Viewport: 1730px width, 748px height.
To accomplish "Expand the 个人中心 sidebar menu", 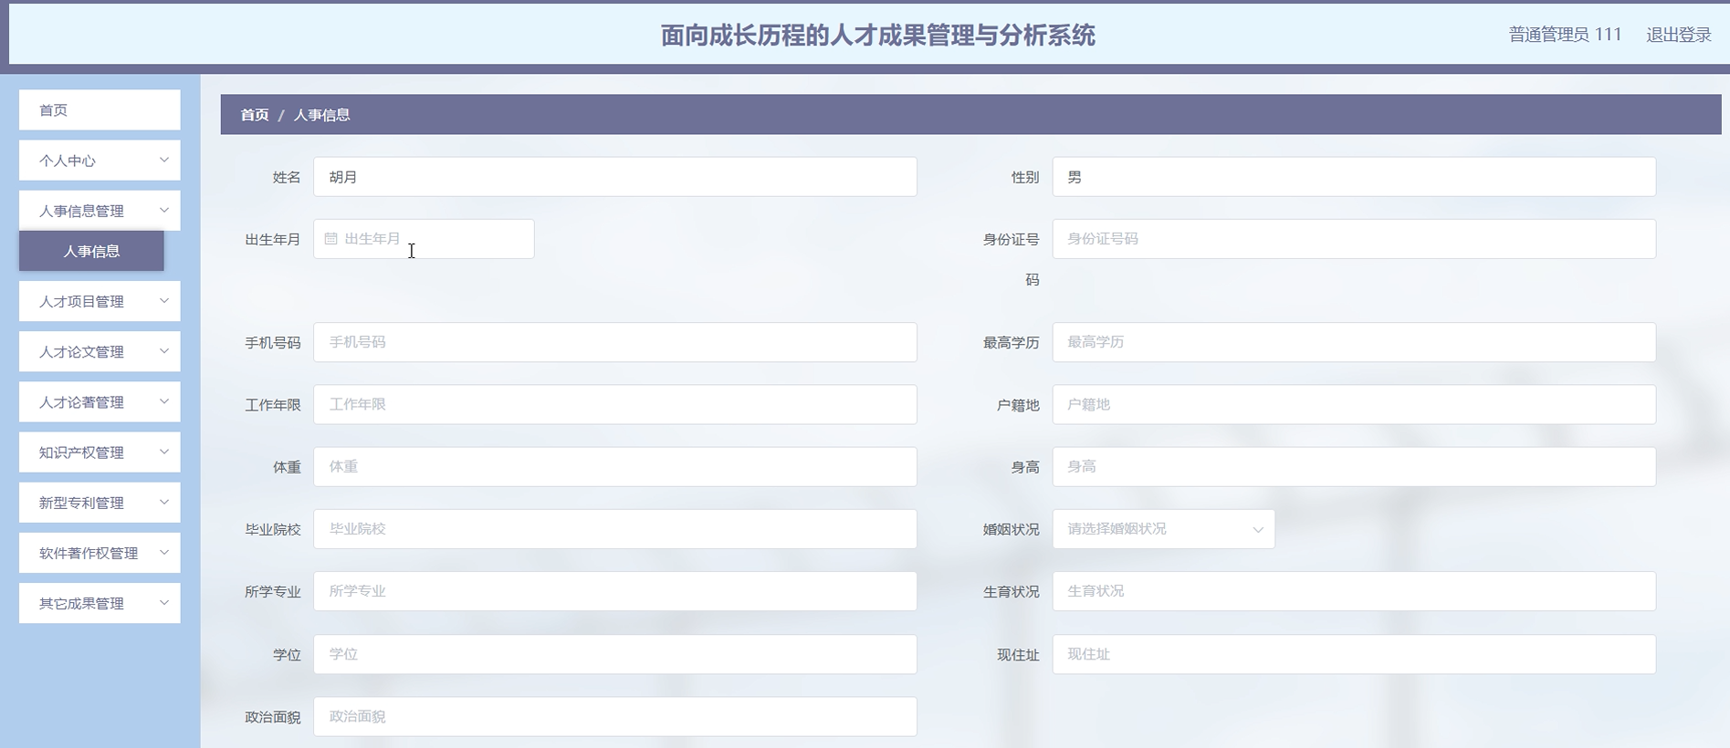I will click(100, 161).
